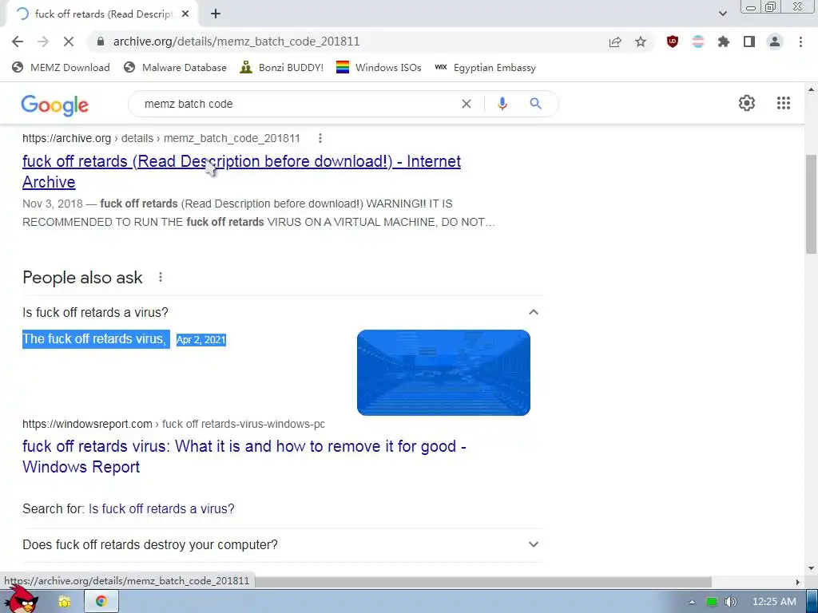Click the 12:25 AM clock
The height and width of the screenshot is (613, 818).
(774, 602)
